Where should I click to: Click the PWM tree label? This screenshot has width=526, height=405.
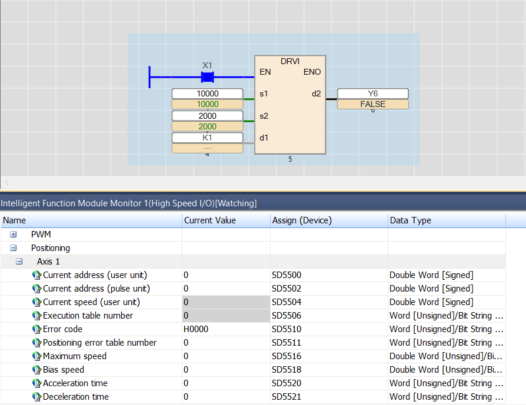[x=41, y=235]
